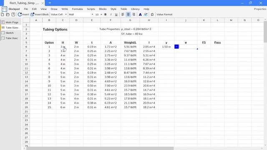Viewport: 267px width, 150px height.
Task: Select the row 6 header
Action: pos(26,47)
